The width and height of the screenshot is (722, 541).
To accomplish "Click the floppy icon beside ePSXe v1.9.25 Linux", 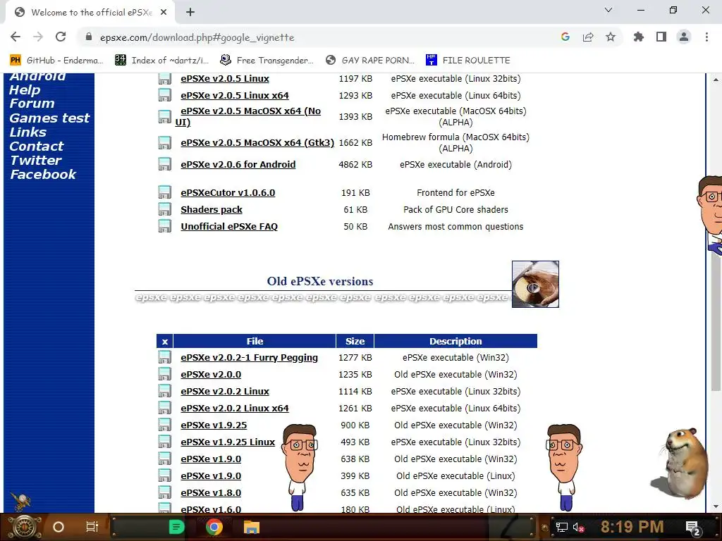I will pyautogui.click(x=164, y=442).
